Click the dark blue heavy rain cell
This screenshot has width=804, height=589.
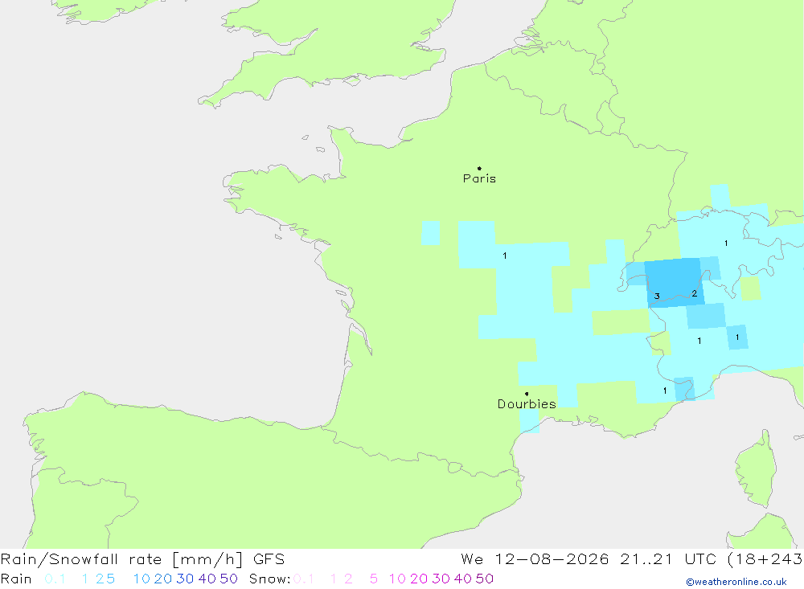pos(673,282)
